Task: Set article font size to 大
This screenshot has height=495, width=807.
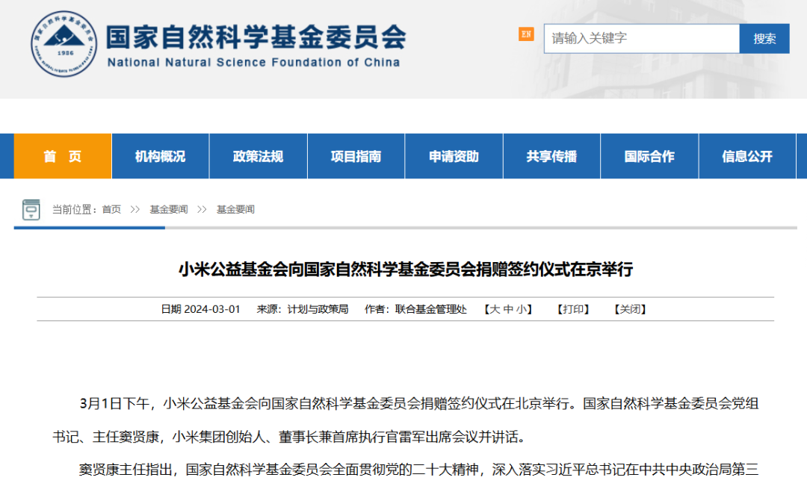Action: pos(494,309)
